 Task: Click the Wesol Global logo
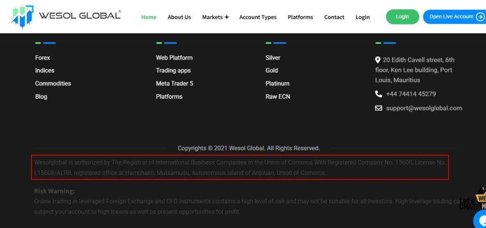tap(66, 17)
